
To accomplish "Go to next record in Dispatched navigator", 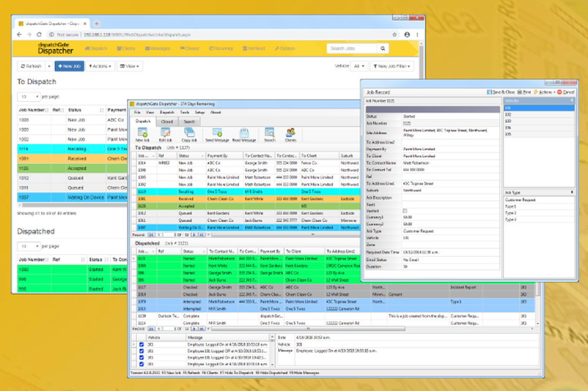I will [x=194, y=329].
